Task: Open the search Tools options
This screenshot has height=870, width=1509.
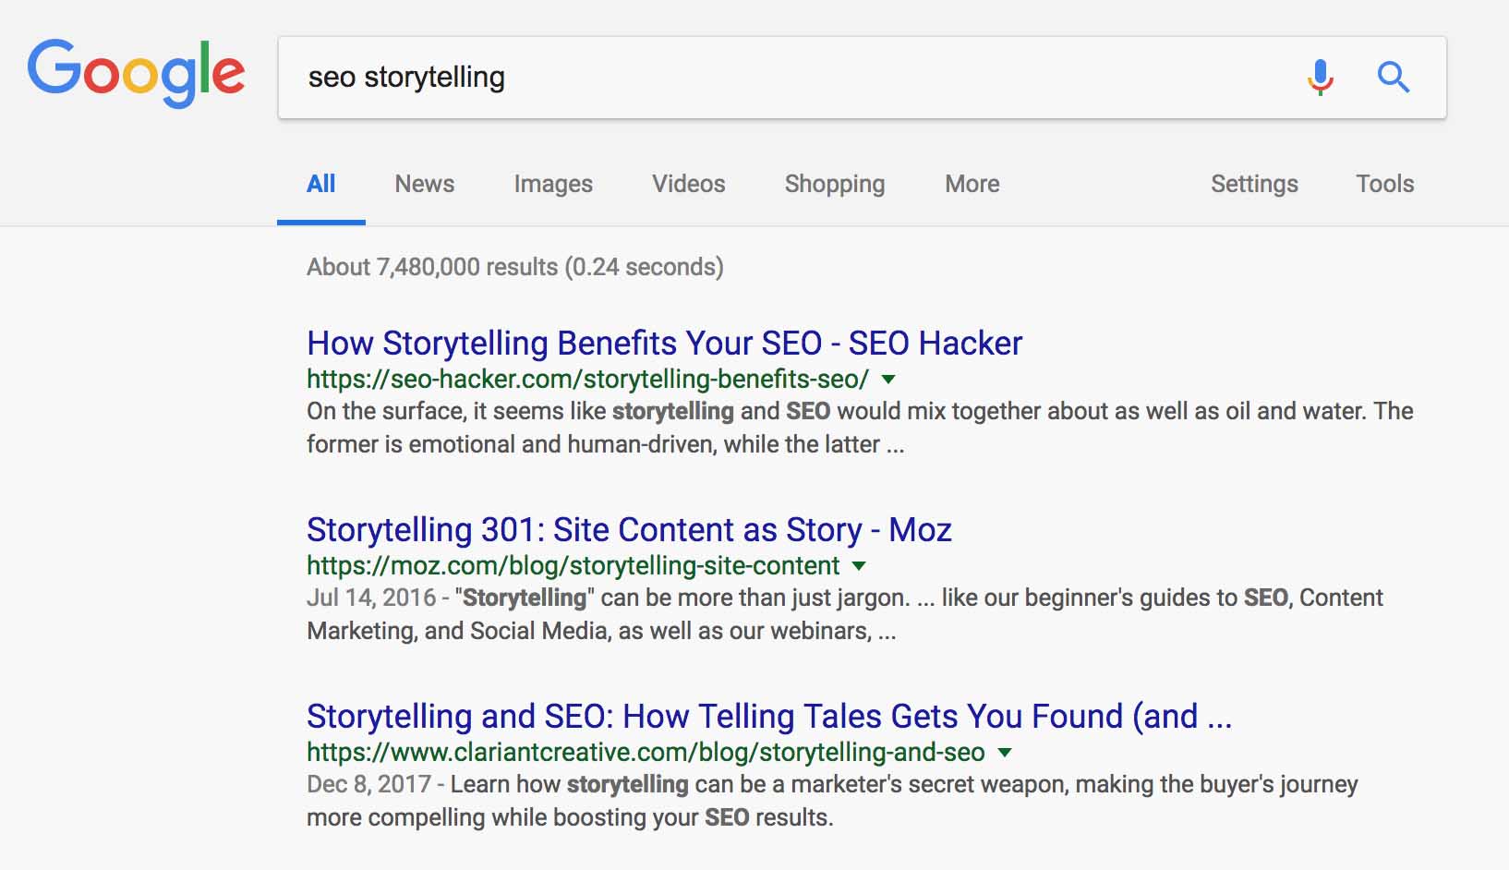Action: (1384, 184)
